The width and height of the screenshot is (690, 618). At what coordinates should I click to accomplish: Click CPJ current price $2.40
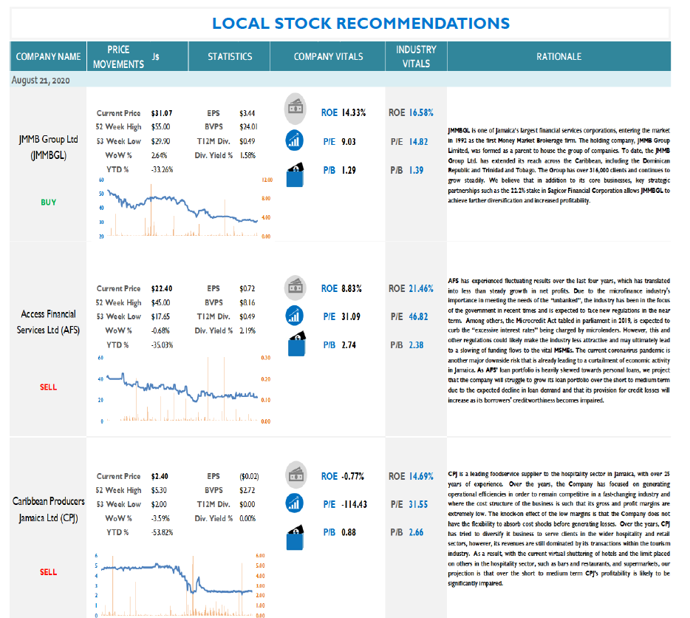[160, 477]
